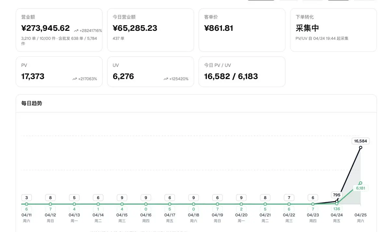The width and height of the screenshot is (390, 232).
Task: Click the trend arrow icon beside +217063%
Action: coord(75,79)
